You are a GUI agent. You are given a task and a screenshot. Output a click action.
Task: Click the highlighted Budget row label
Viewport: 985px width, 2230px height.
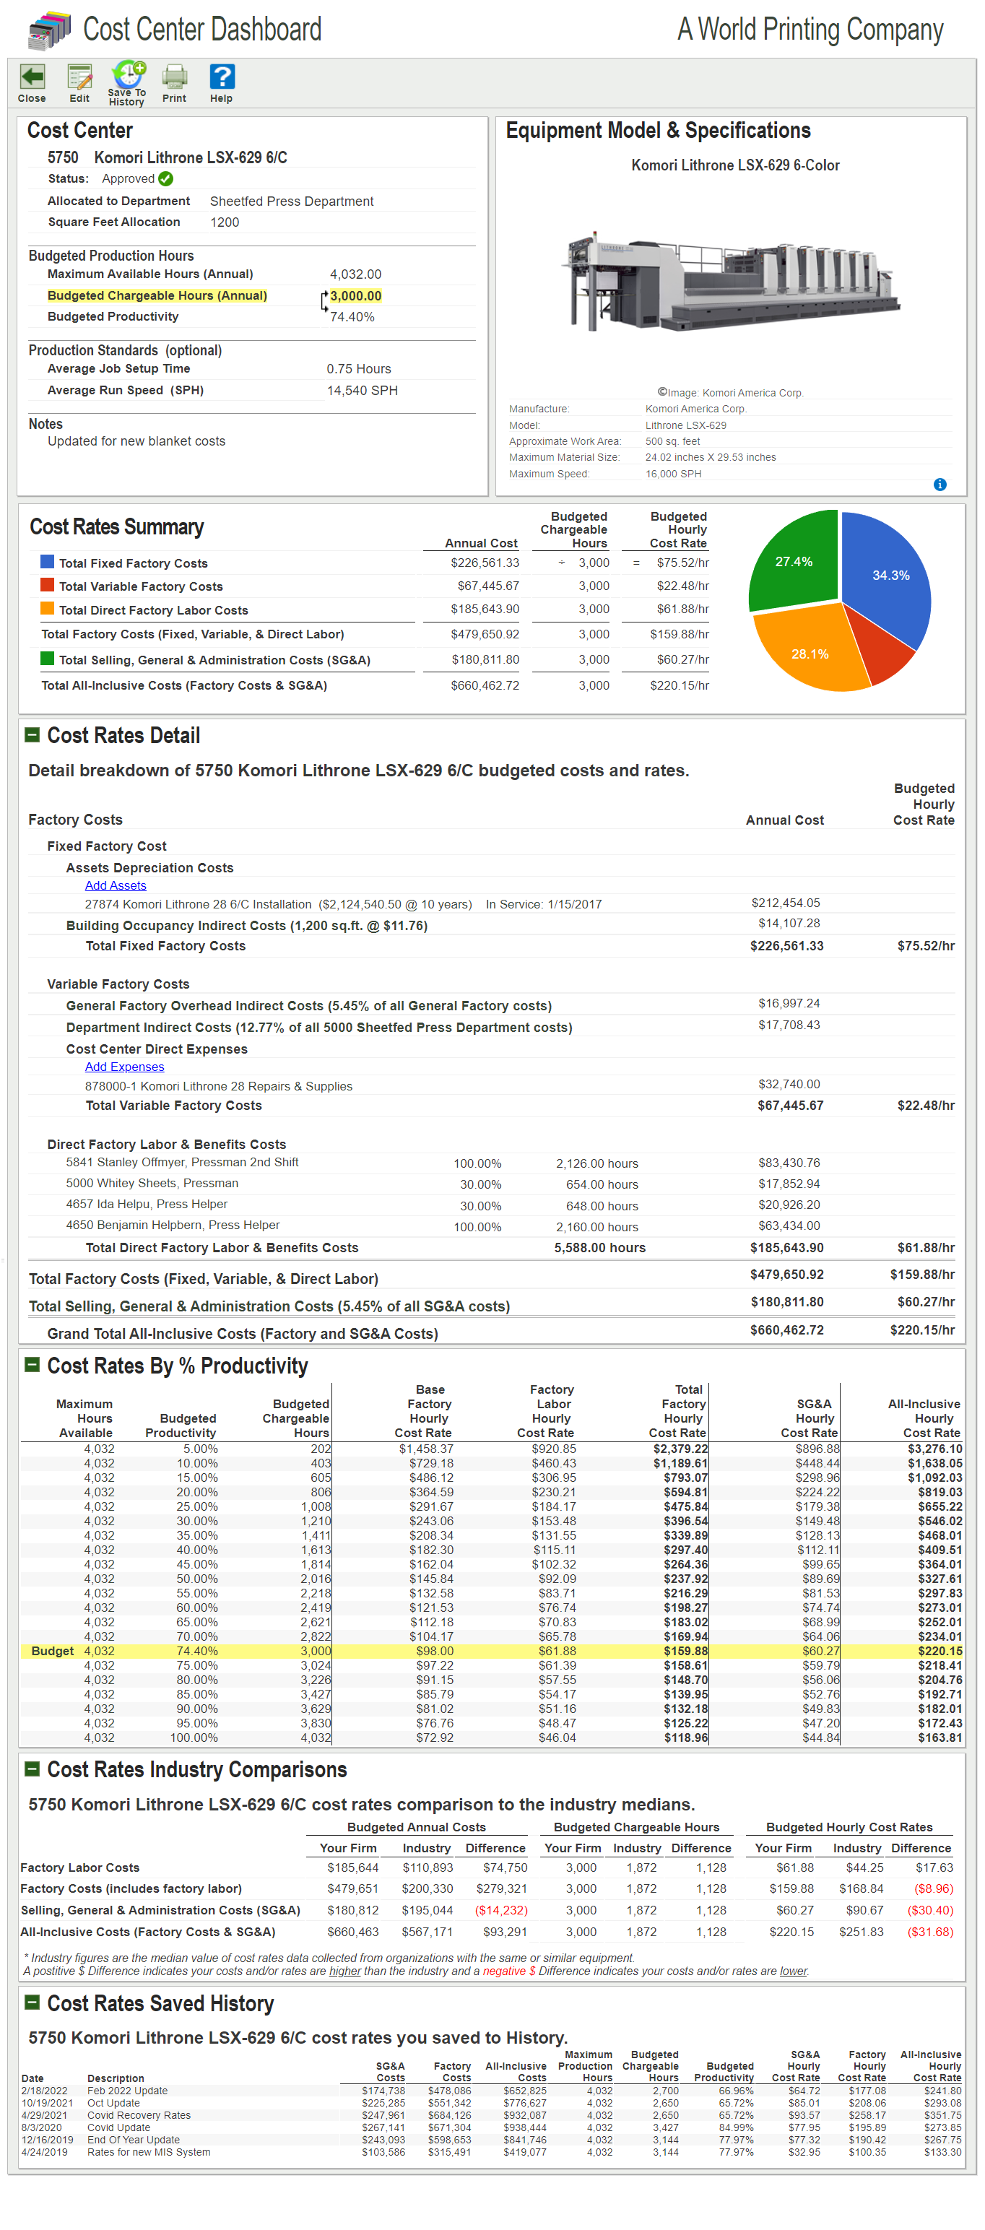click(53, 1651)
